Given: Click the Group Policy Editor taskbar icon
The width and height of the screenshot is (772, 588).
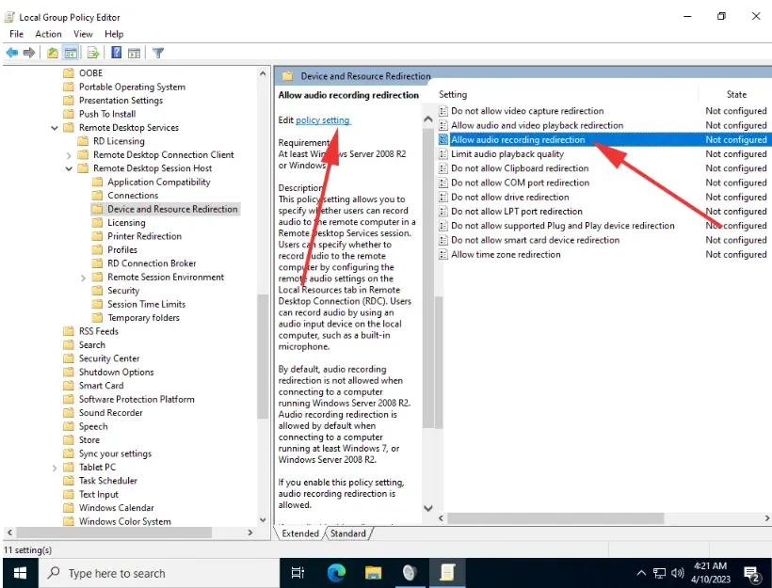Looking at the screenshot, I should tap(447, 573).
